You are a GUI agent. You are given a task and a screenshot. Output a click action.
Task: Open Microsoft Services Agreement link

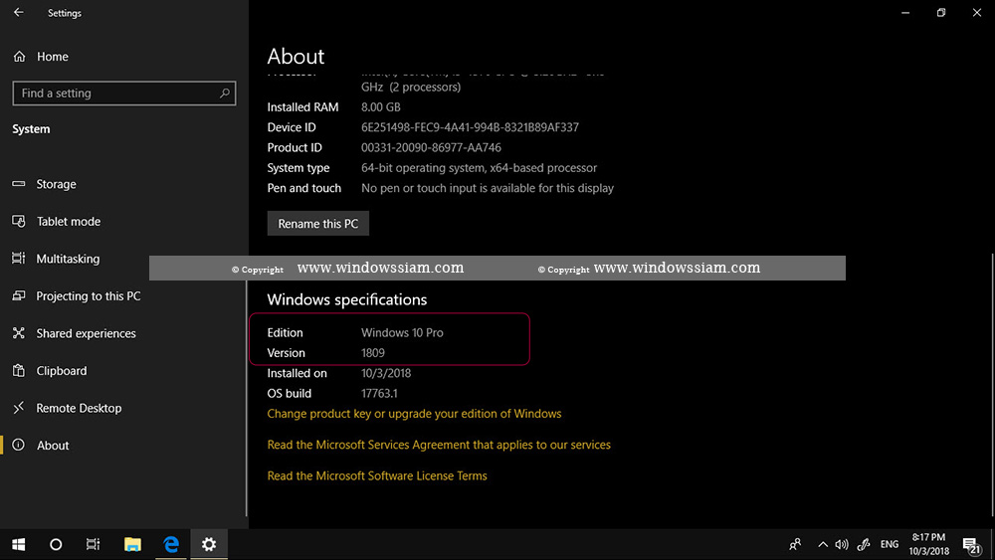439,445
